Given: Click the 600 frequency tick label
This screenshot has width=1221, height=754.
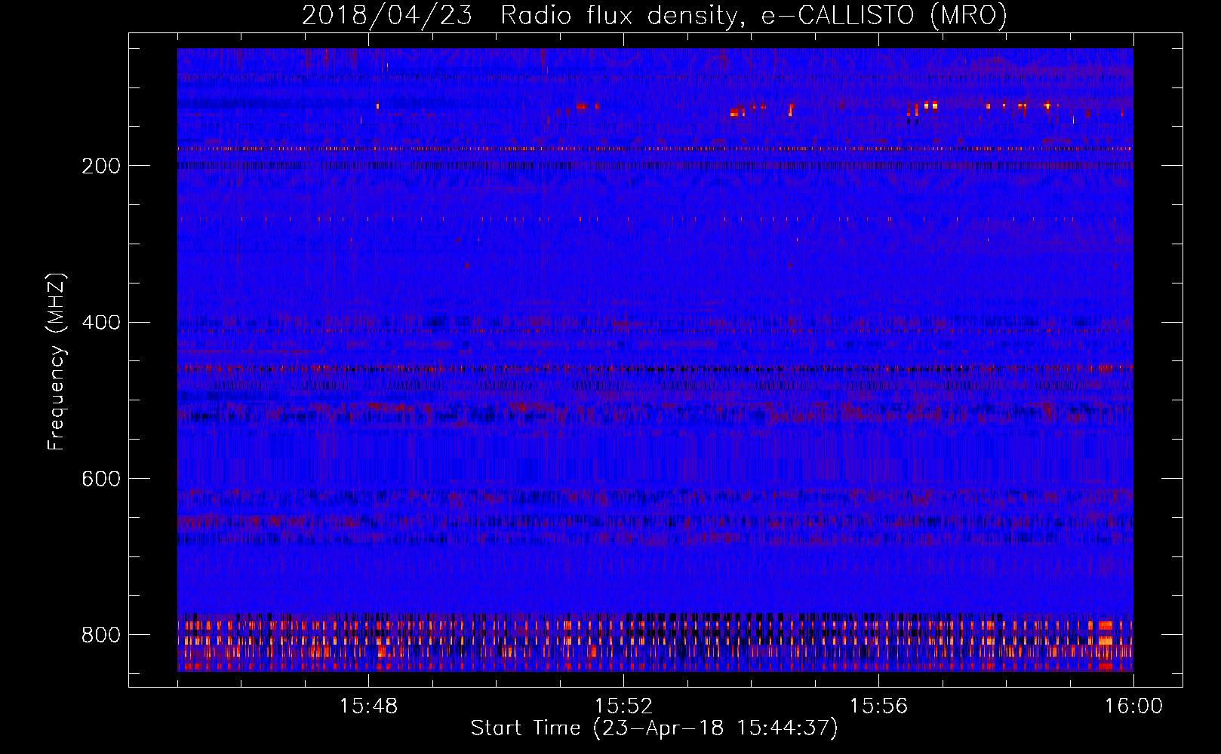Looking at the screenshot, I should click(101, 480).
